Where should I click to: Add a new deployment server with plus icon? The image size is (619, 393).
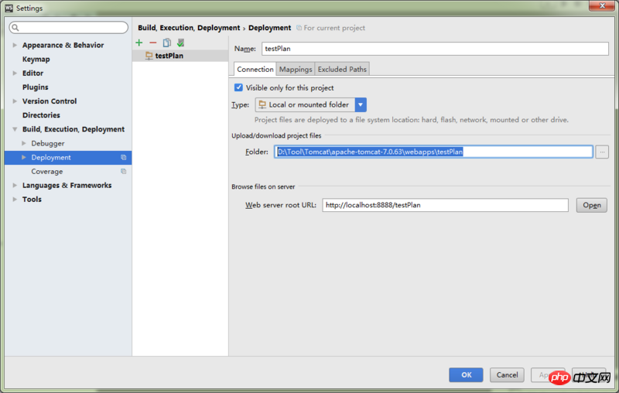point(139,43)
